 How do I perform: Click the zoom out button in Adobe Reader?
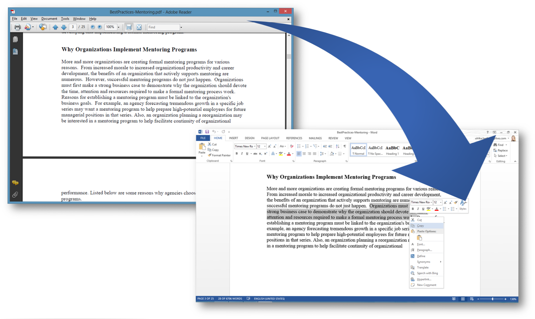point(93,27)
